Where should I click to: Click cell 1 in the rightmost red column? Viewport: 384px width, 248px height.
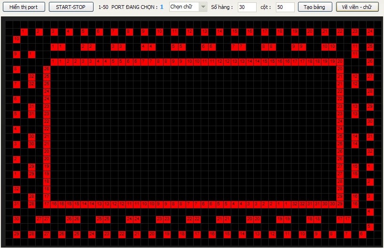(370, 166)
